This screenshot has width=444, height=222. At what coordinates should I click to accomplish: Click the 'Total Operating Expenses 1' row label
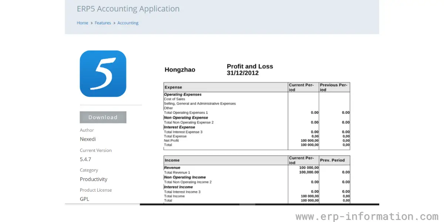coord(186,112)
